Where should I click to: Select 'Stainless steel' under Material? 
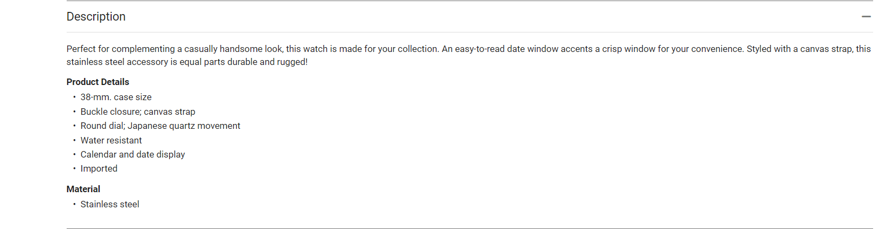point(109,204)
